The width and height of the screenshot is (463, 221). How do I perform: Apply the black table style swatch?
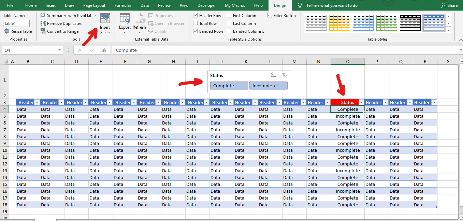coord(410,23)
